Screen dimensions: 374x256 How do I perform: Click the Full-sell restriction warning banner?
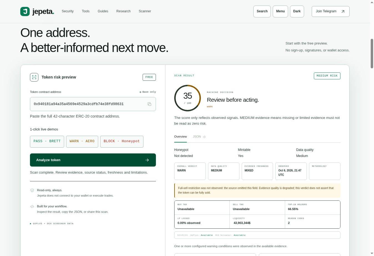pyautogui.click(x=257, y=190)
